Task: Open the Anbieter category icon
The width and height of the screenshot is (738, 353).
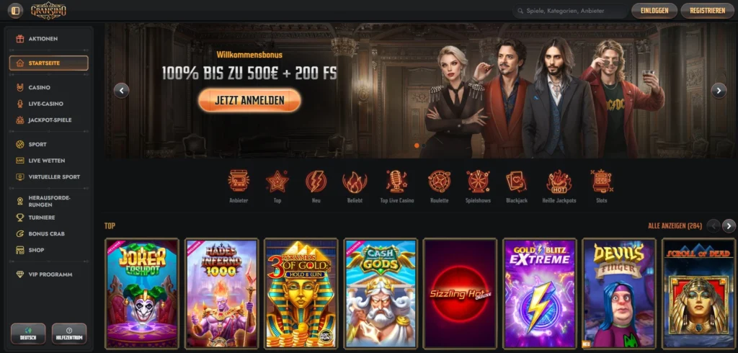Action: [x=239, y=181]
